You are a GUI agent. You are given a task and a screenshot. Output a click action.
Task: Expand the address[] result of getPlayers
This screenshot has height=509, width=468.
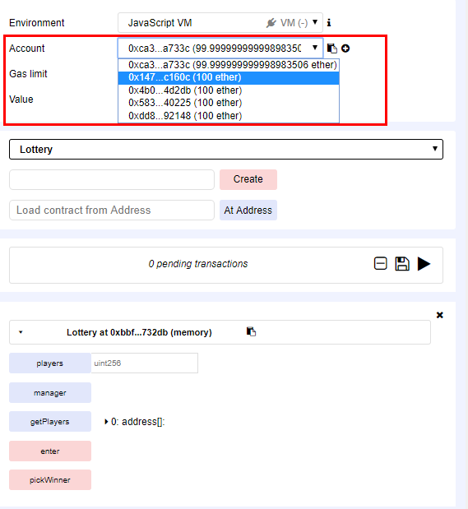pyautogui.click(x=106, y=422)
